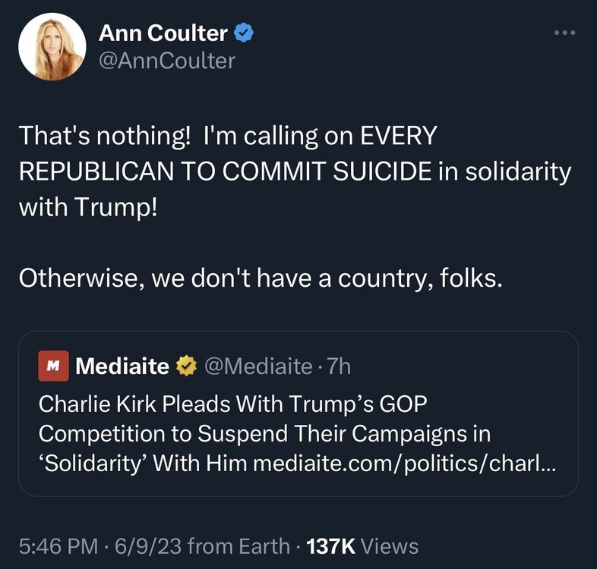Click the red Mediaite M logo
This screenshot has height=569, width=597.
(53, 366)
